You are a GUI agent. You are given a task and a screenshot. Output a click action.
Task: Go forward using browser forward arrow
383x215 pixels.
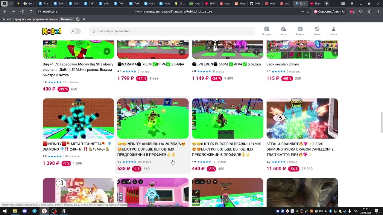13,11
